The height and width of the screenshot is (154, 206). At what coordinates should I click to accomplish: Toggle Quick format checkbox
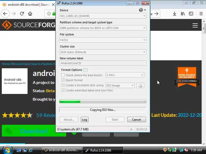pyautogui.click(x=63, y=80)
